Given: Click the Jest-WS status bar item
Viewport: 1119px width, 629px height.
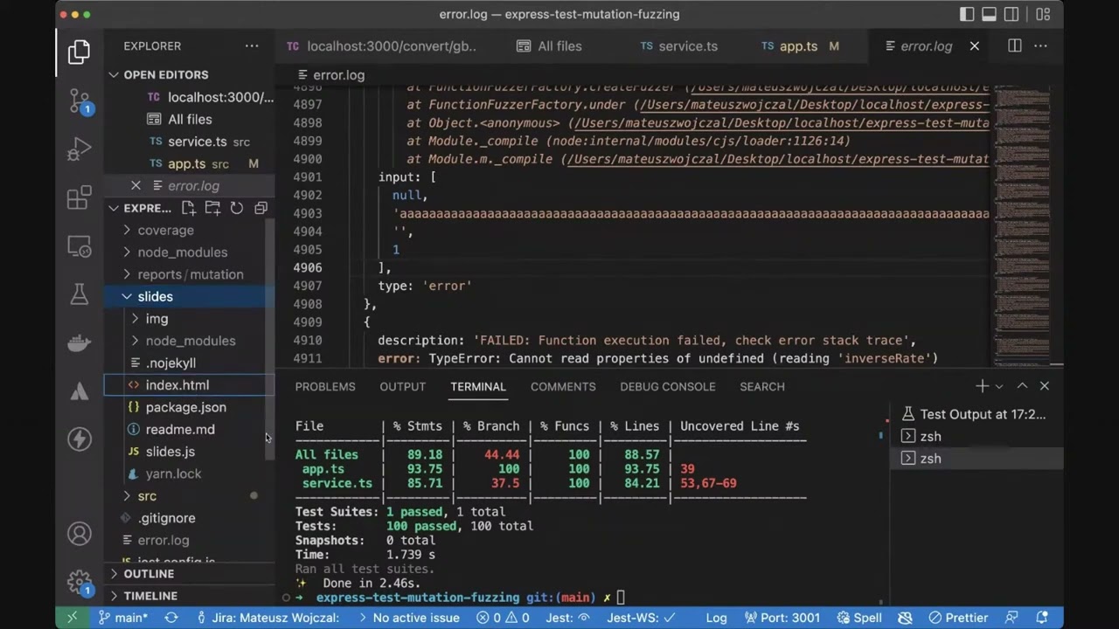Looking at the screenshot, I should (x=643, y=618).
